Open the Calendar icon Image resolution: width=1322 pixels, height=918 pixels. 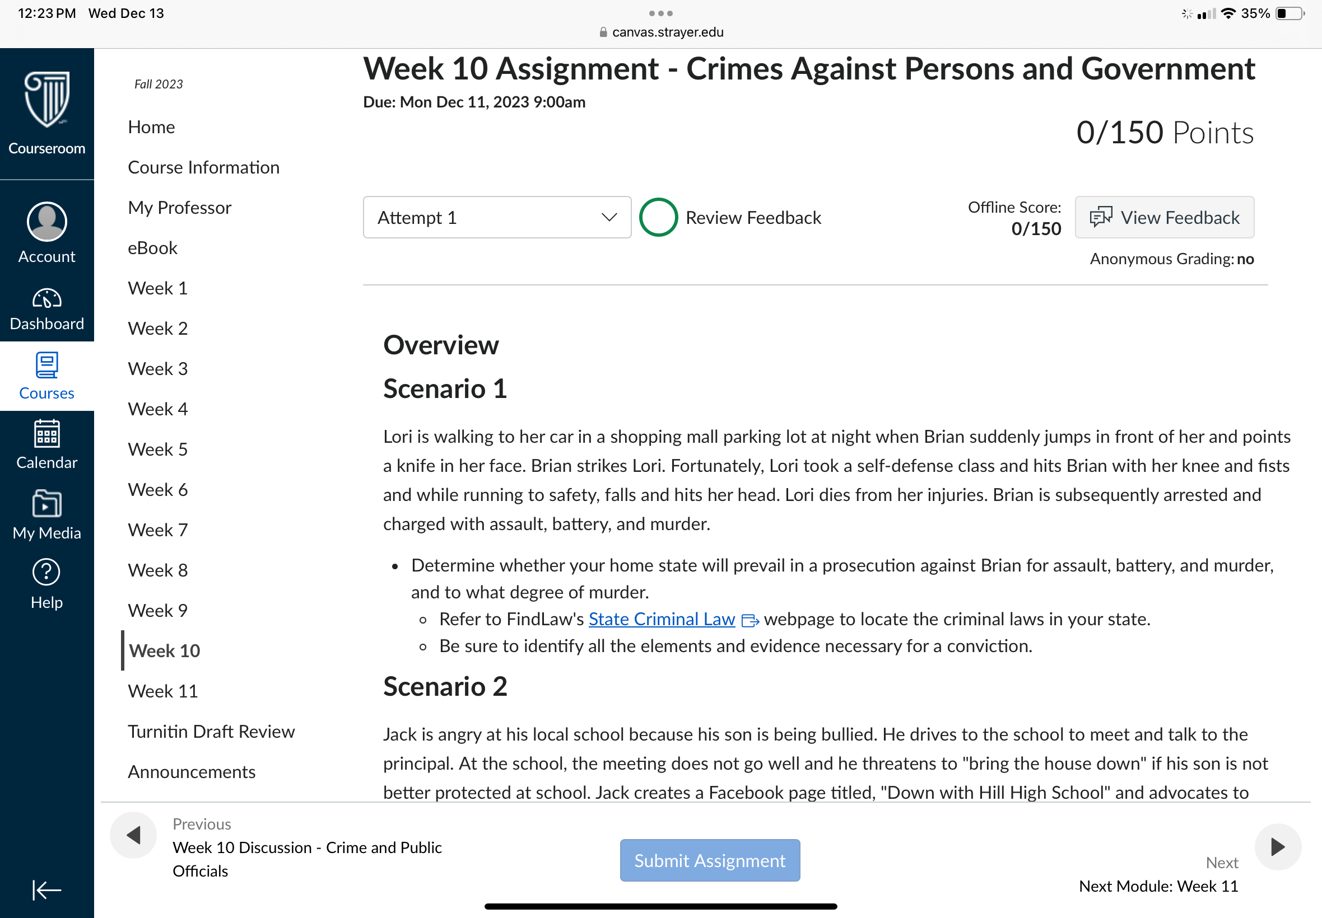(46, 434)
